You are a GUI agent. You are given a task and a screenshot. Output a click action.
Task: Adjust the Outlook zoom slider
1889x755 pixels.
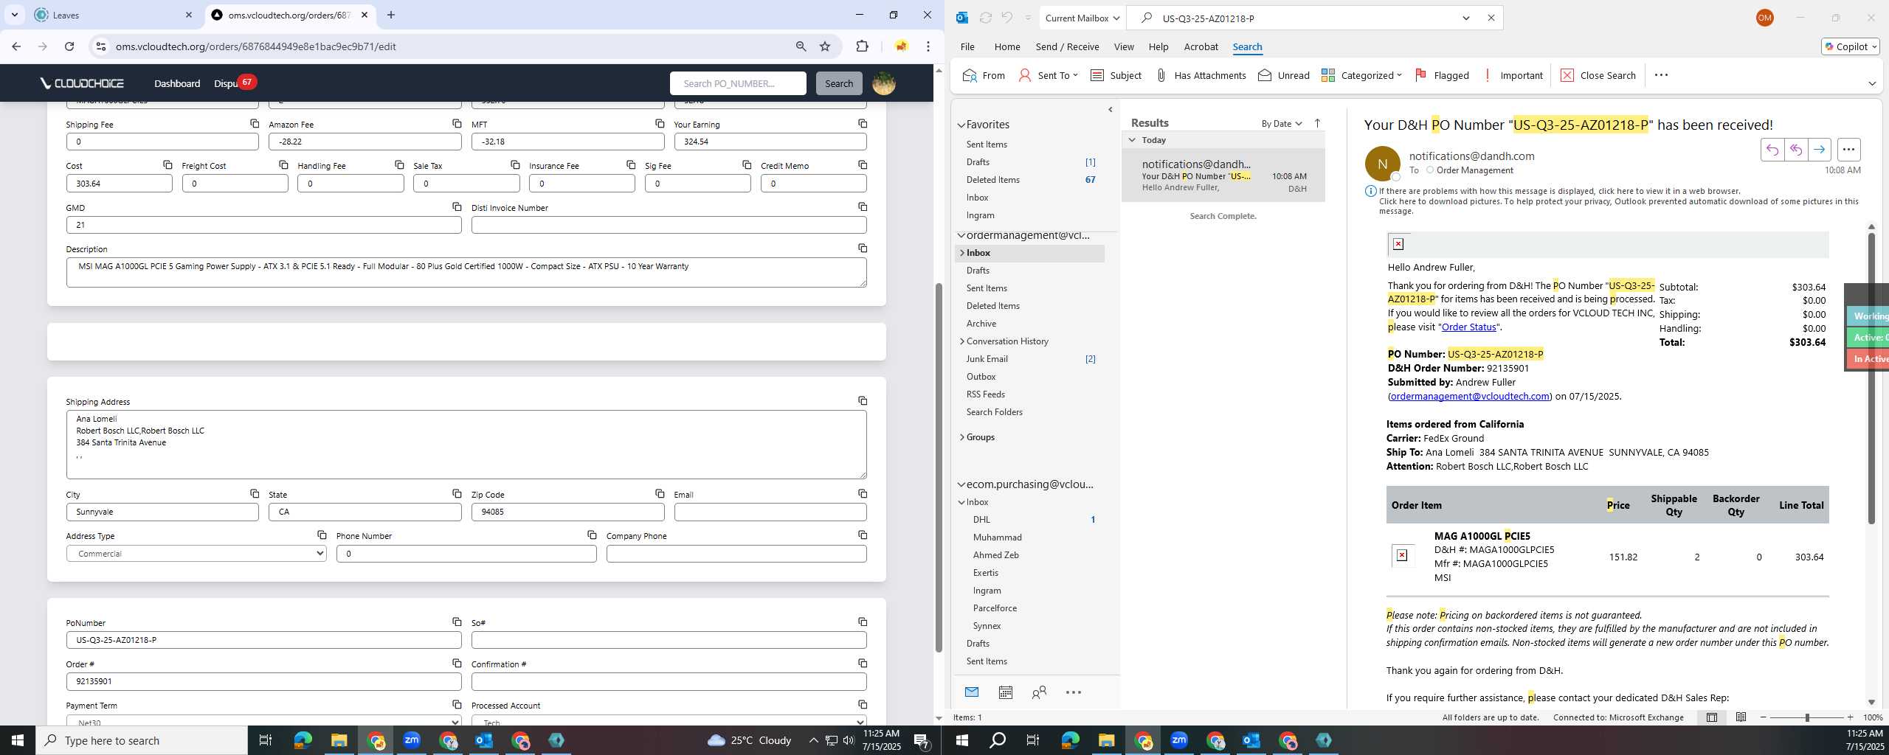click(1806, 717)
